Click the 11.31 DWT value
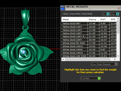The width and height of the screenshot is (121, 91). [104, 43]
